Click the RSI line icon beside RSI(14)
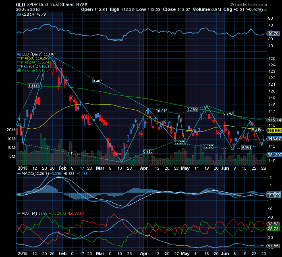This screenshot has height=257, width=282. [x=19, y=14]
